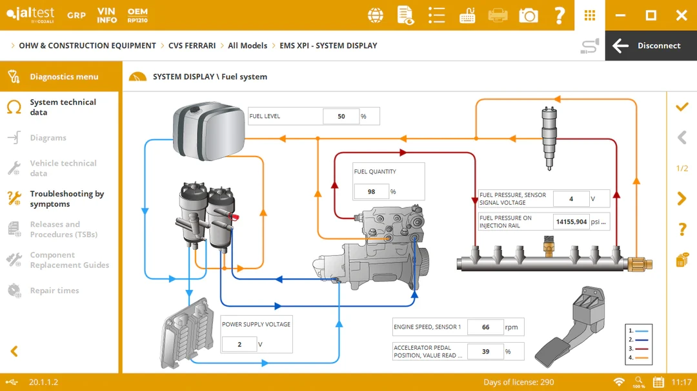Go to previous page with left chevron
The height and width of the screenshot is (391, 697).
tap(682, 137)
